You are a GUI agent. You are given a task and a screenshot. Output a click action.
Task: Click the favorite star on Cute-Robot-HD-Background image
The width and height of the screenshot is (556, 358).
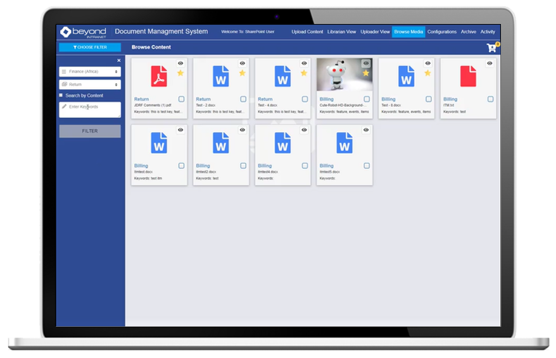point(366,73)
